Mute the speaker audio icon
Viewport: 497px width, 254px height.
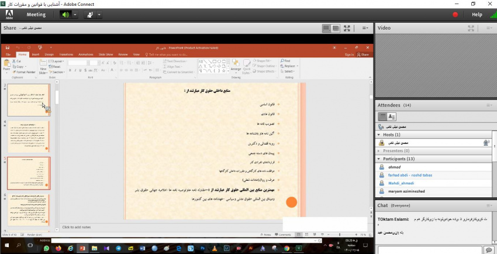(65, 15)
